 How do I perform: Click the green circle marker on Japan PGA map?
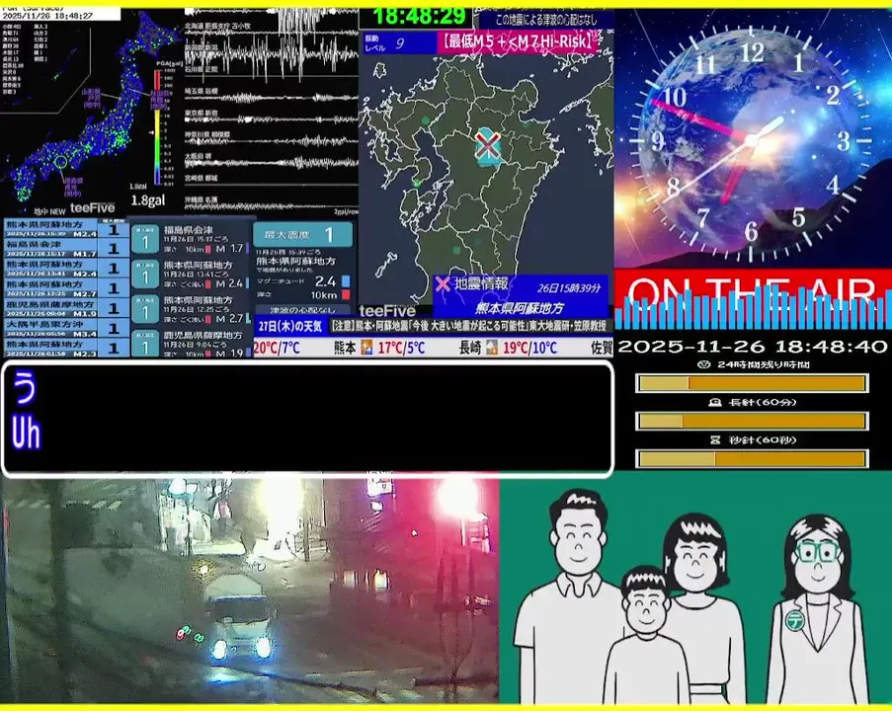click(61, 163)
